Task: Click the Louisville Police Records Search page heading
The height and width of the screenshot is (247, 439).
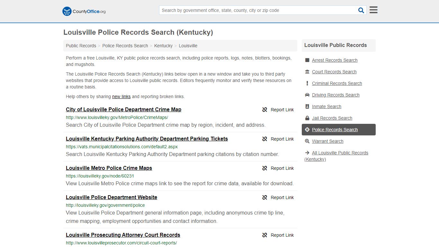Action: tap(138, 32)
